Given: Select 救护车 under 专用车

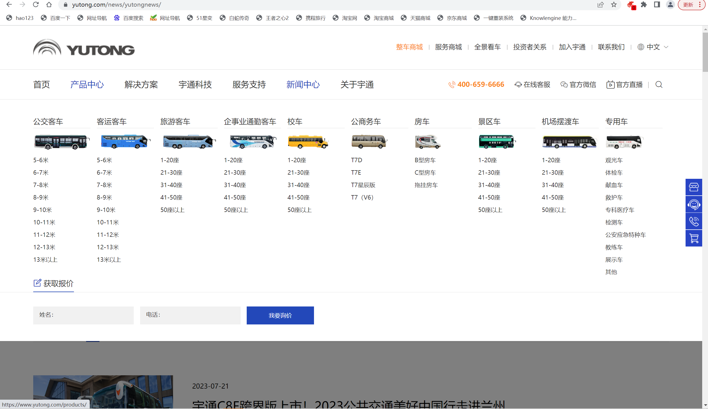Looking at the screenshot, I should (x=614, y=197).
